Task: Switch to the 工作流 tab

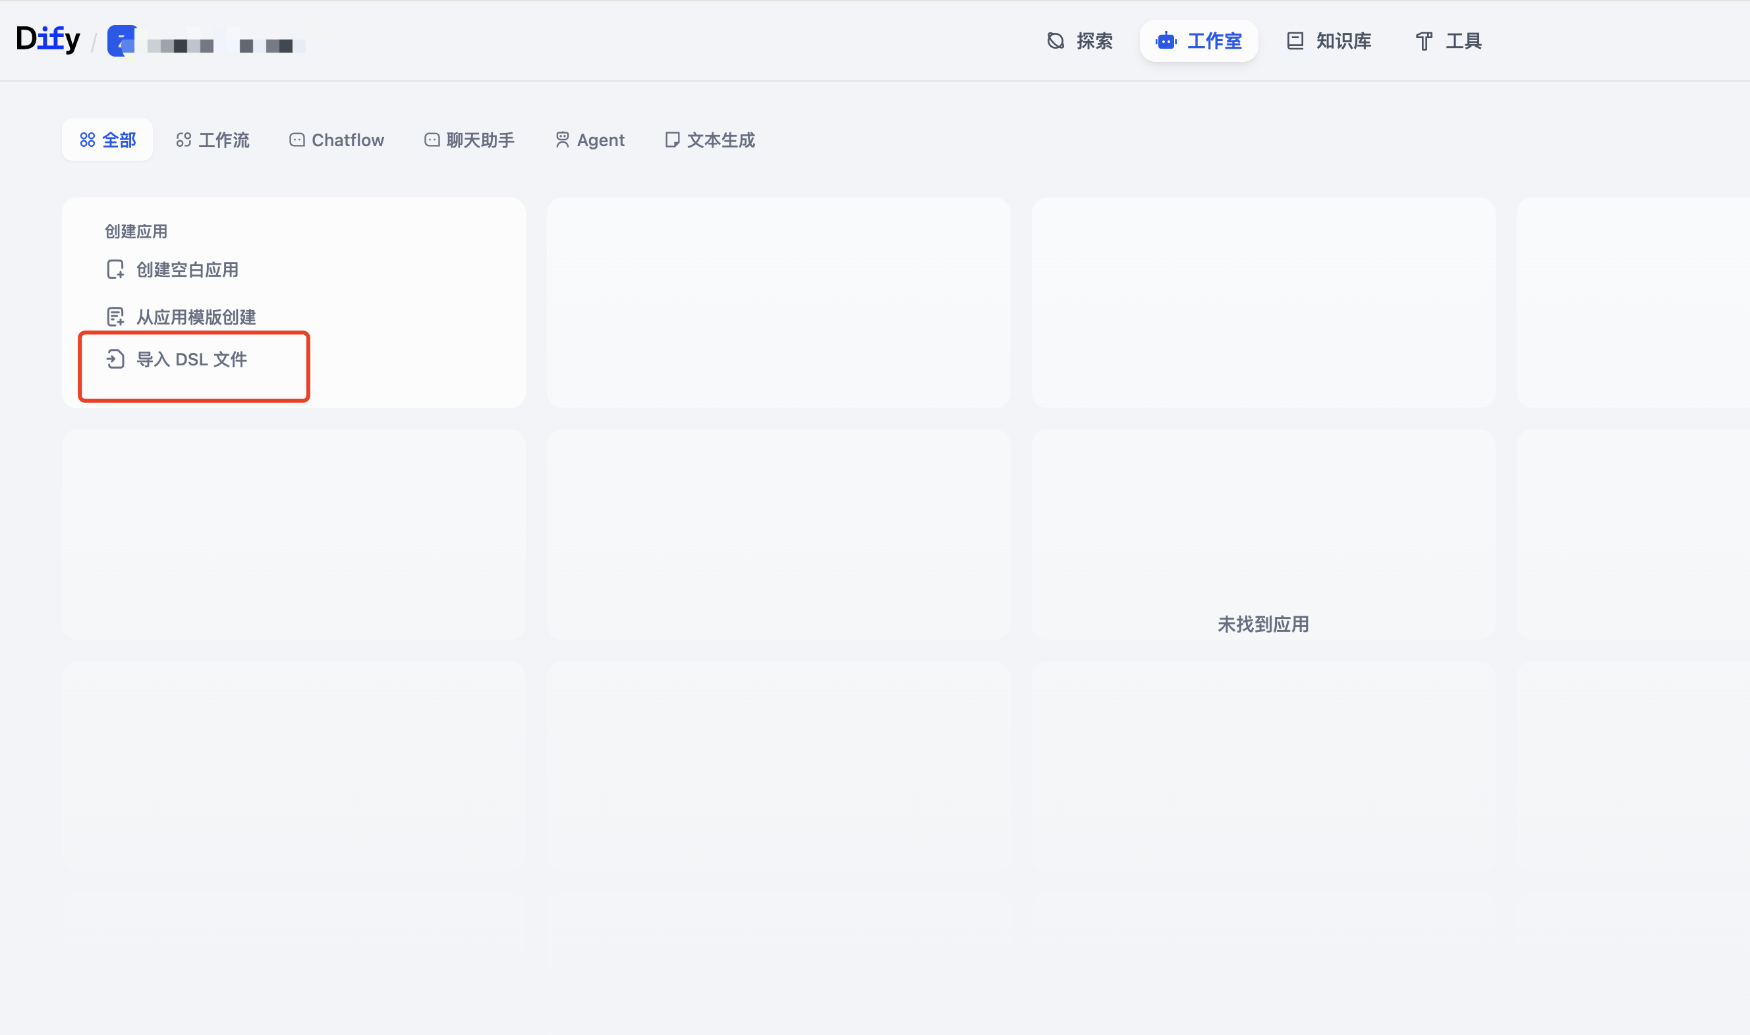Action: tap(213, 140)
